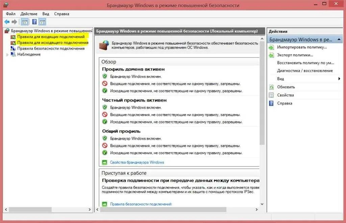
Task: Click the Обновить refresh icon
Action: 271,87
